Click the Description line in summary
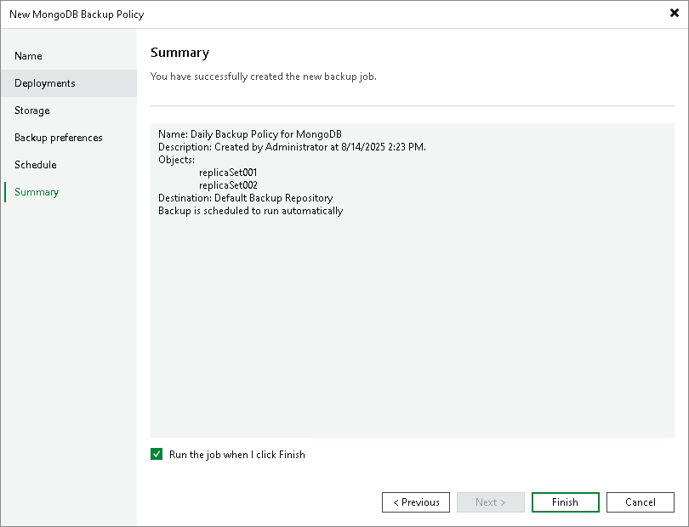The height and width of the screenshot is (527, 689). (x=293, y=147)
